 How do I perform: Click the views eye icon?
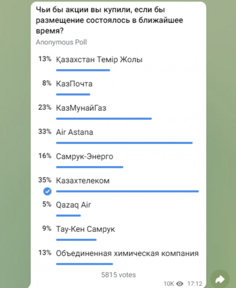click(x=180, y=284)
